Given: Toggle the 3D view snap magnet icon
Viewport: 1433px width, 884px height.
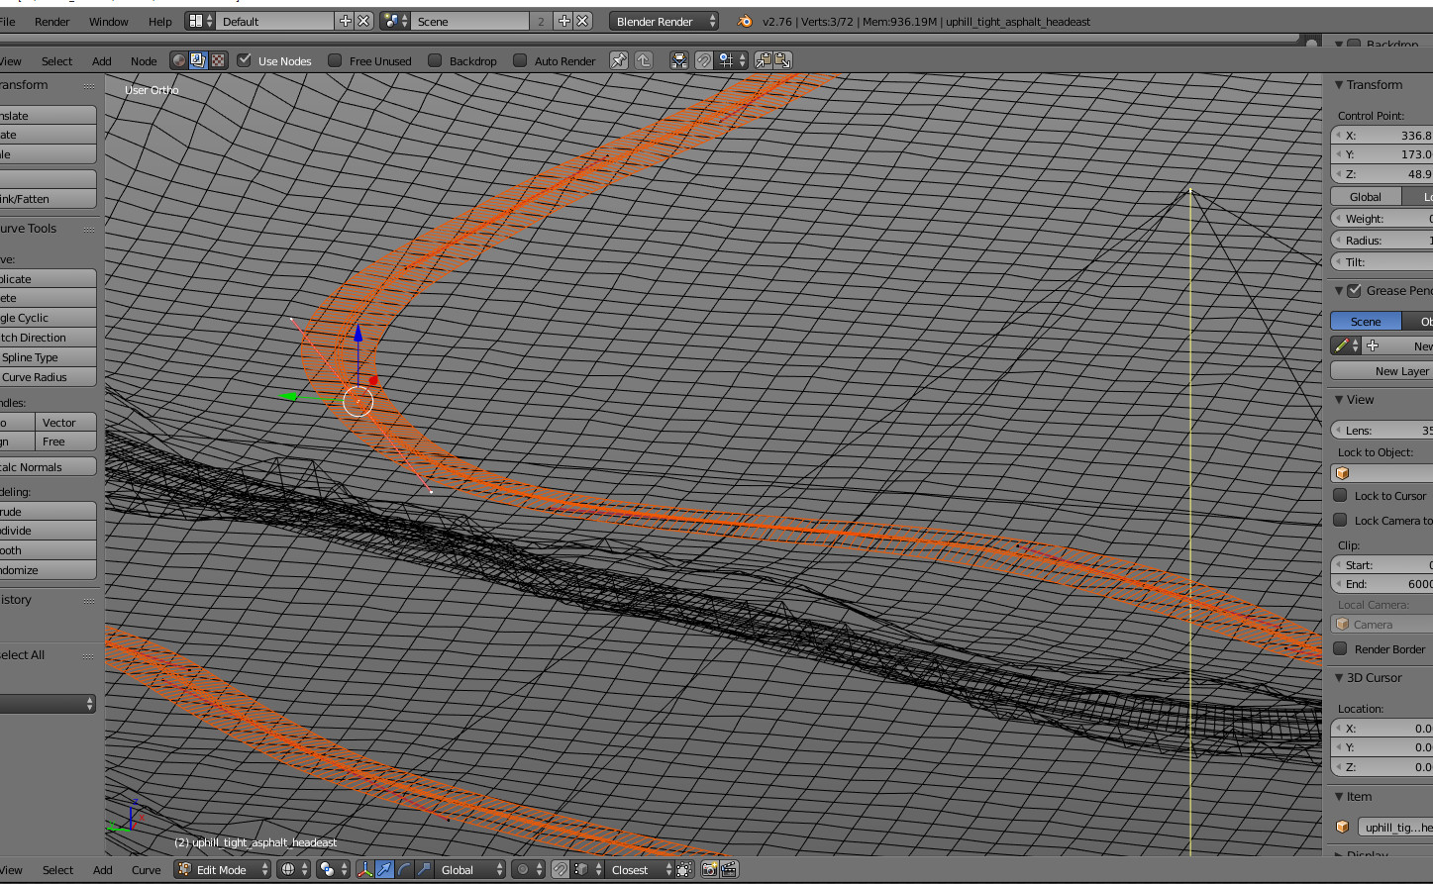Looking at the screenshot, I should [561, 870].
